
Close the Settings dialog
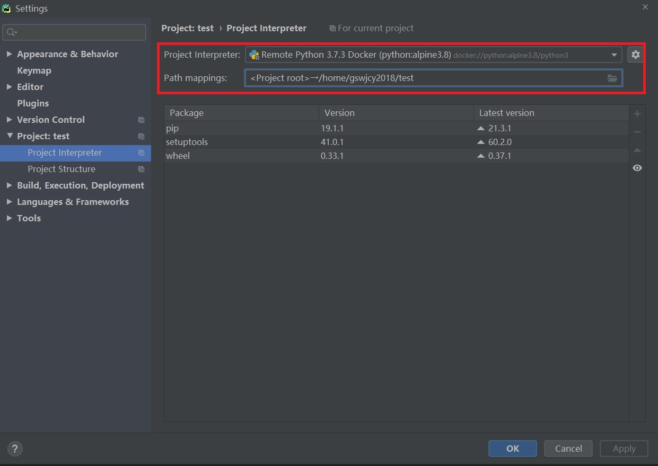tap(645, 7)
